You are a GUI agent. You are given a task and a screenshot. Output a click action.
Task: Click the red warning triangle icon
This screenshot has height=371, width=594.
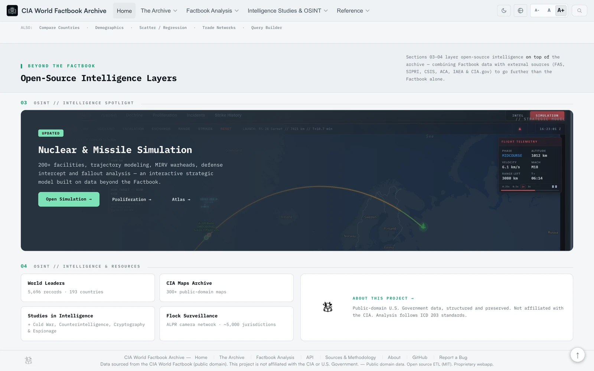coord(520,129)
